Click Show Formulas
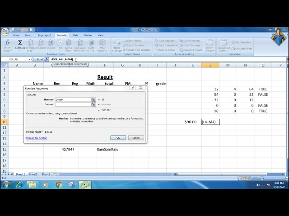This screenshot has width=289, height=216. click(x=190, y=41)
